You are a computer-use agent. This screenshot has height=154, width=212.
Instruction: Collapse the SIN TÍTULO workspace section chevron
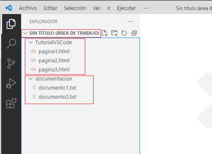(25, 33)
